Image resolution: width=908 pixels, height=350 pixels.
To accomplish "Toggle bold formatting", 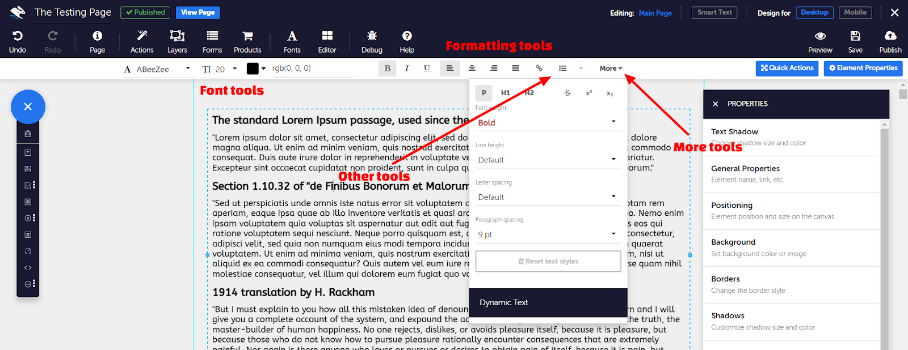I will (388, 69).
